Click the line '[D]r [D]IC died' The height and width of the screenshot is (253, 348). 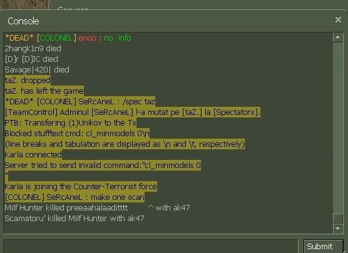tap(31, 59)
